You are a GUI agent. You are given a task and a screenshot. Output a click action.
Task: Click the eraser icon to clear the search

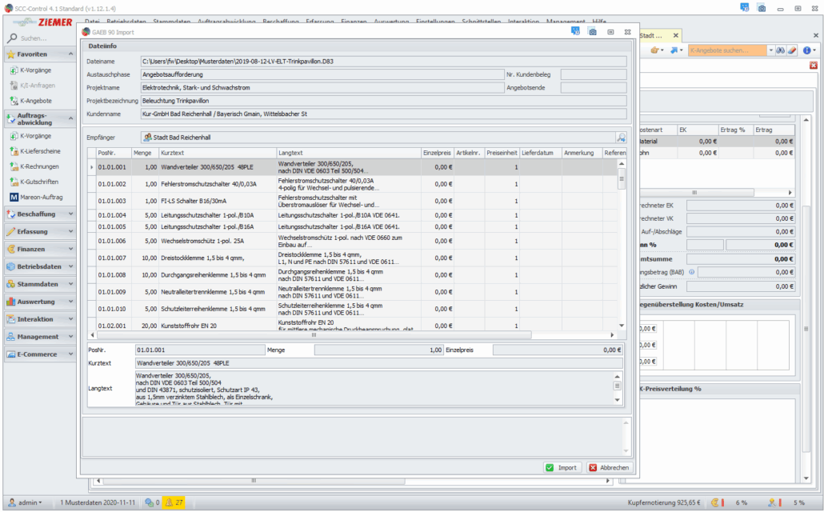[x=792, y=50]
